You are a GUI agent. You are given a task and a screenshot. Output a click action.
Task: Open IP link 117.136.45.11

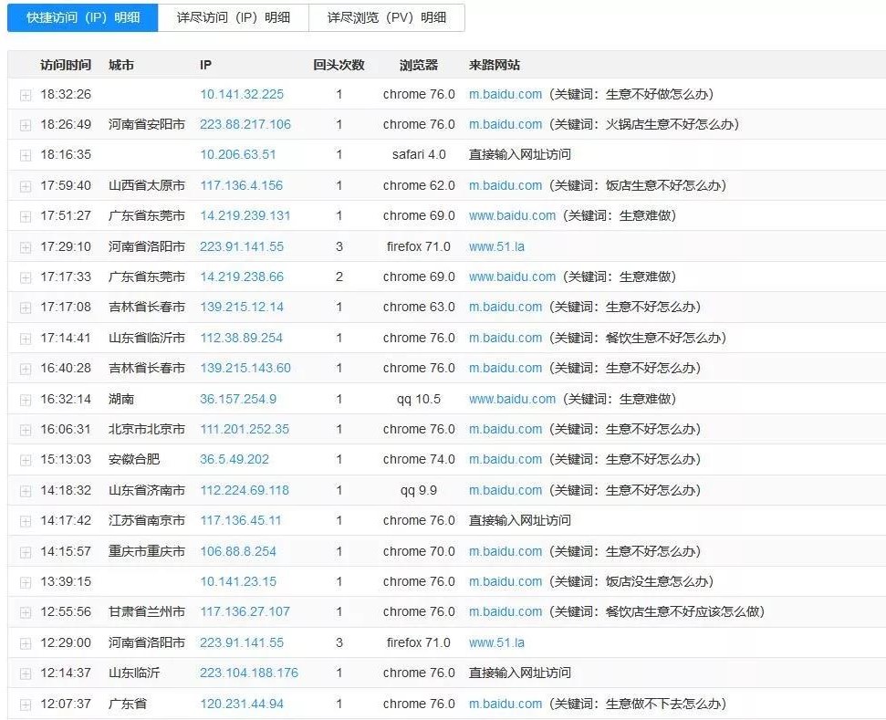click(241, 520)
